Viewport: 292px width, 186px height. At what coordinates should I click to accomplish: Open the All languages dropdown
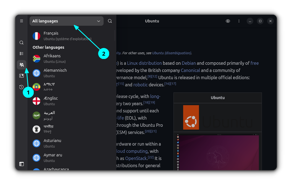(x=66, y=21)
